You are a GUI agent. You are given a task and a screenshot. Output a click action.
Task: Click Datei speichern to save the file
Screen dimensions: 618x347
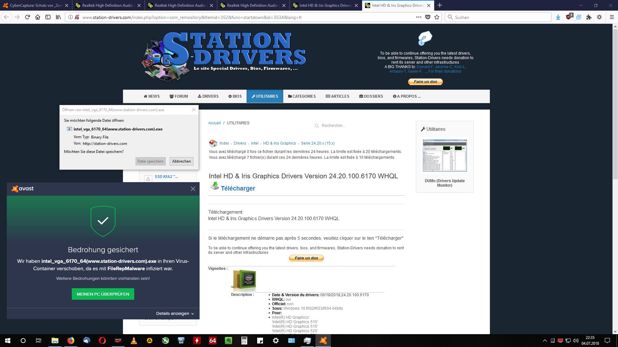click(150, 161)
